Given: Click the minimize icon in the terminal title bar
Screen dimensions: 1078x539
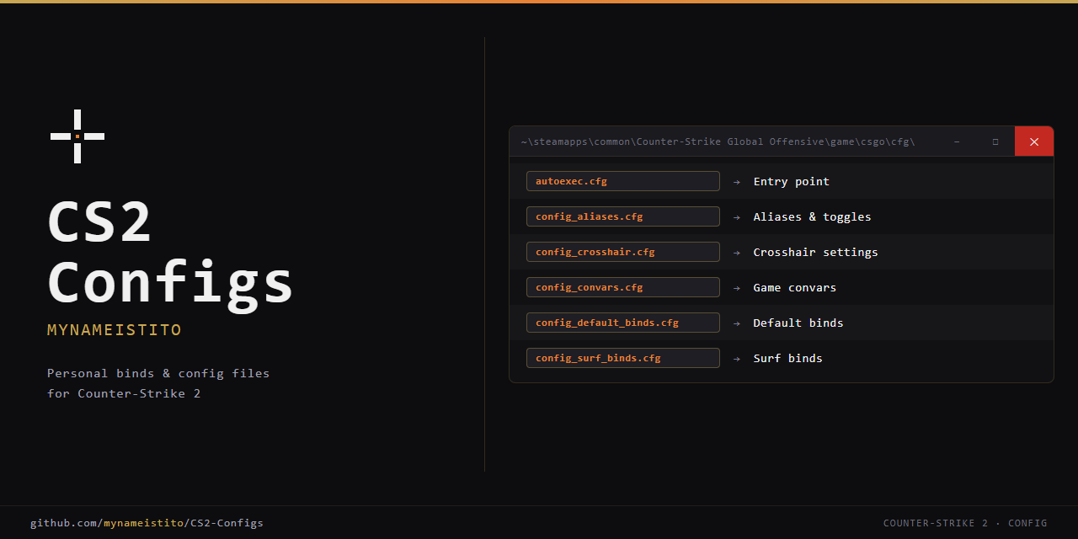Looking at the screenshot, I should click(x=957, y=141).
